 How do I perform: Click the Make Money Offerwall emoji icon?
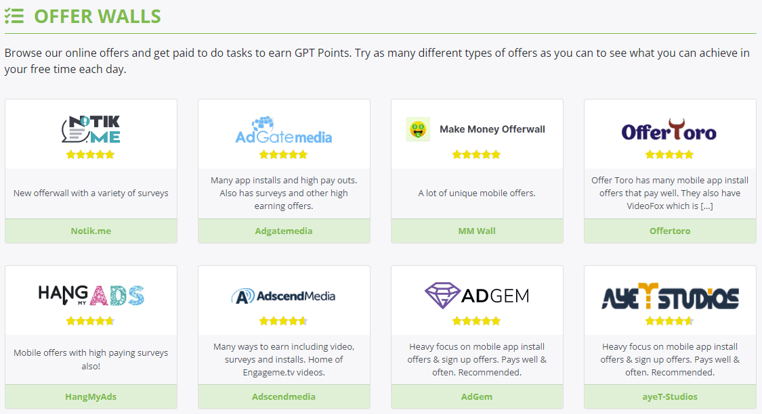pyautogui.click(x=418, y=129)
